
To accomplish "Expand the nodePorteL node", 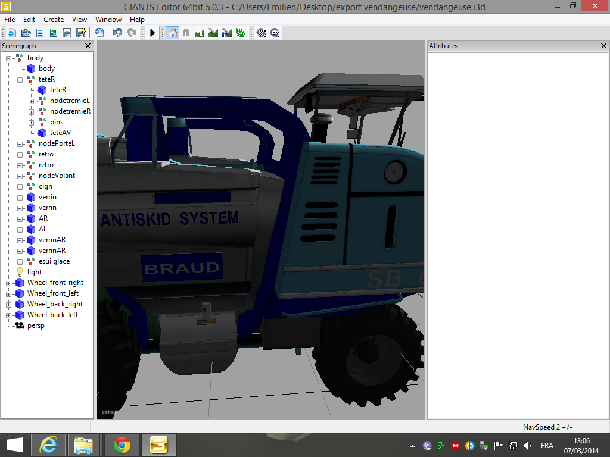I will (20, 144).
